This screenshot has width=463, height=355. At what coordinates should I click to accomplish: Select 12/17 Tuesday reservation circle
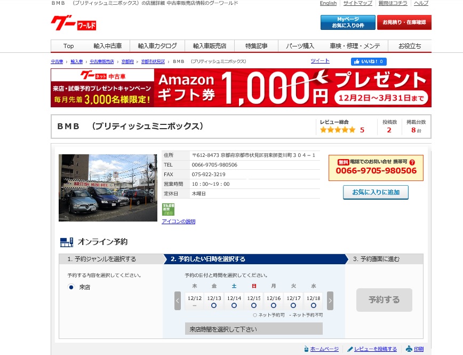click(x=293, y=306)
